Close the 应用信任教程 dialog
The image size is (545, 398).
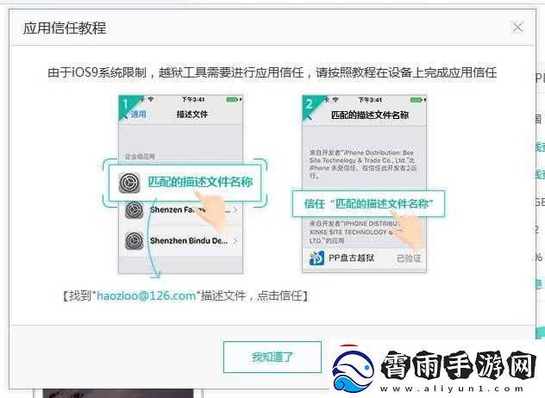tap(517, 27)
